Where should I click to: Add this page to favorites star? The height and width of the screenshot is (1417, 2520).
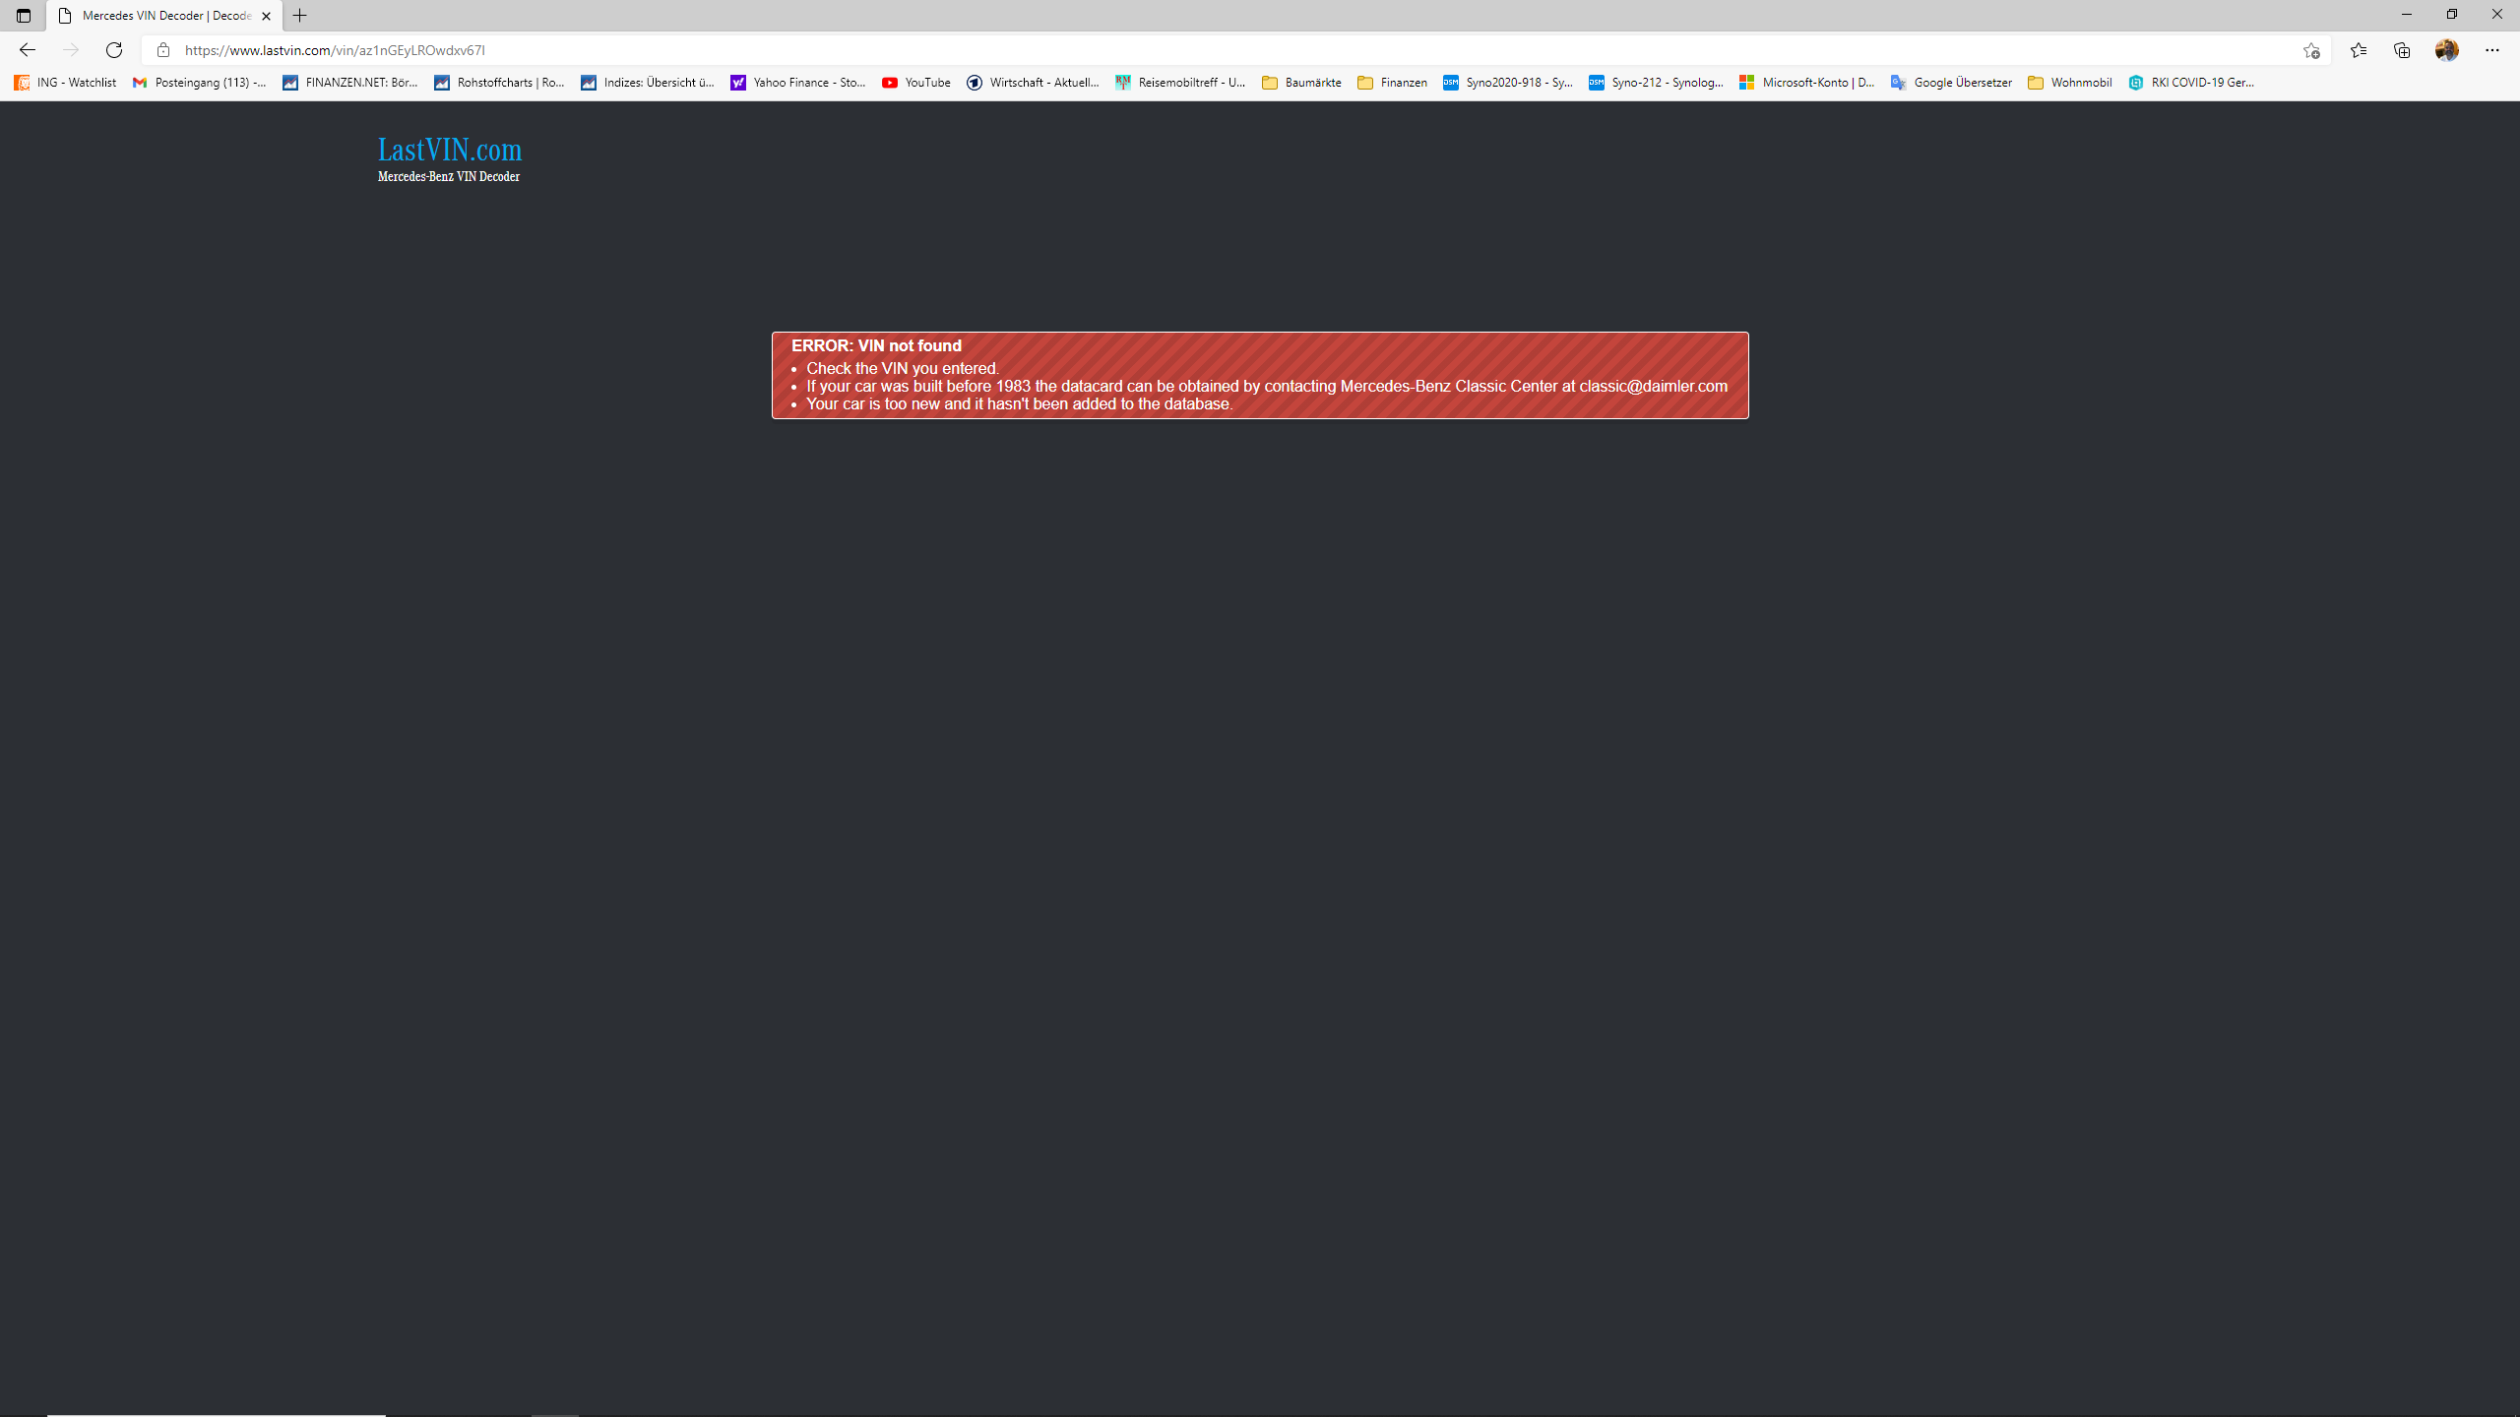click(2311, 50)
